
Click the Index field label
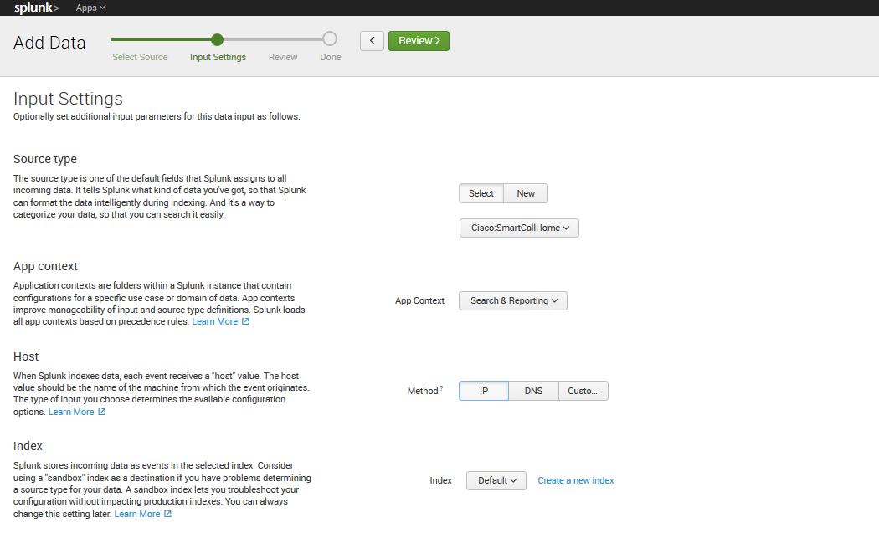(x=440, y=481)
